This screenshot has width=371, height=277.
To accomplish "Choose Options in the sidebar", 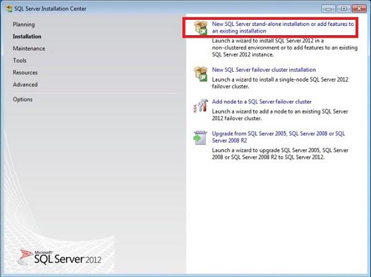I will click(x=23, y=100).
